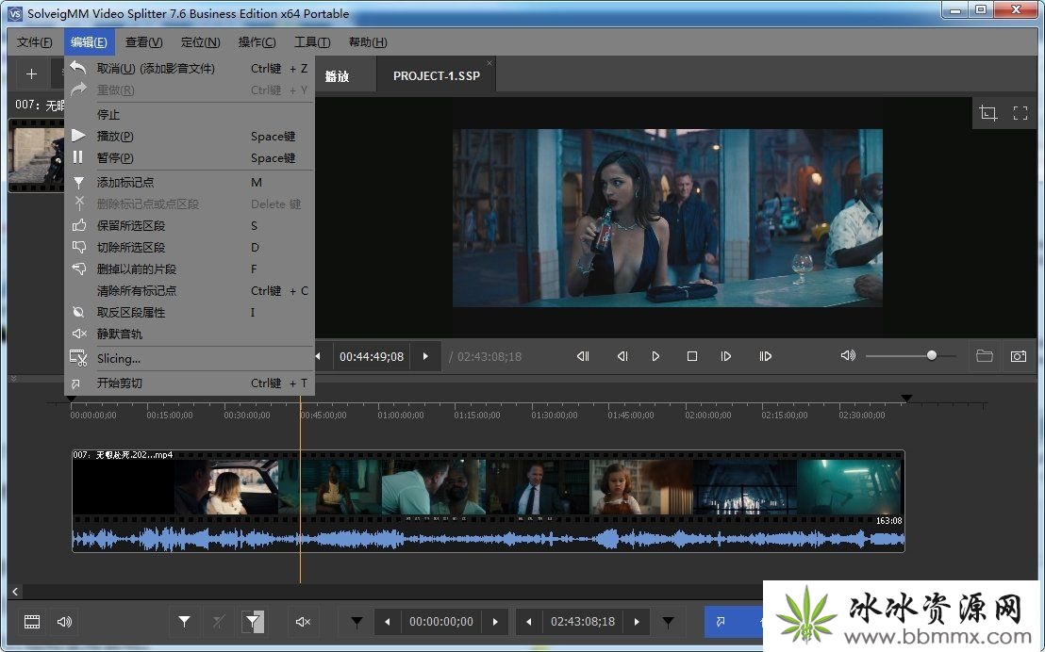
Task: Choose 取消(U) undo menu entry
Action: [x=190, y=69]
